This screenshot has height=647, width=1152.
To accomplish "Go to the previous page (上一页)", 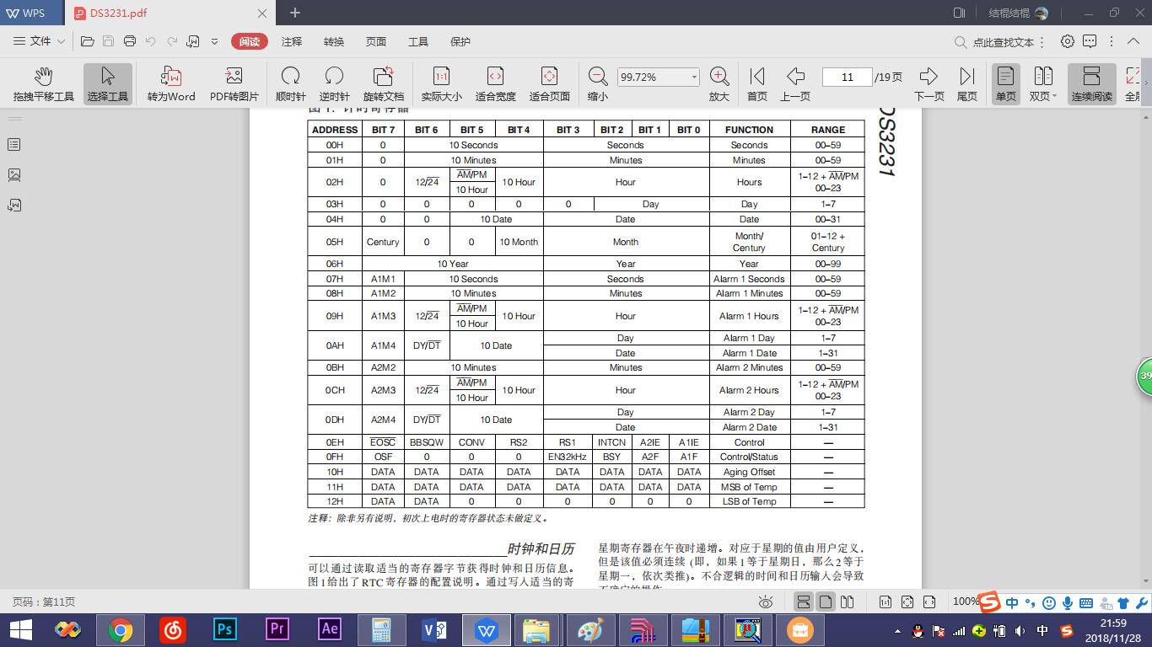I will pyautogui.click(x=795, y=84).
